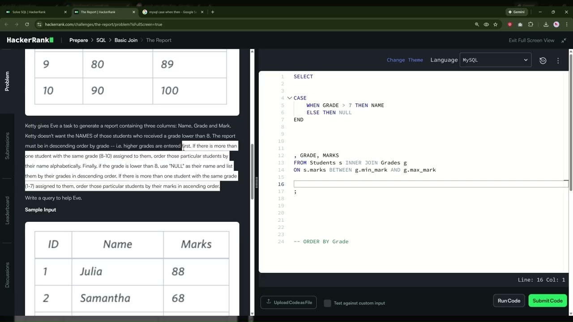The width and height of the screenshot is (573, 322).
Task: Click the Gemini button in title bar
Action: click(516, 12)
